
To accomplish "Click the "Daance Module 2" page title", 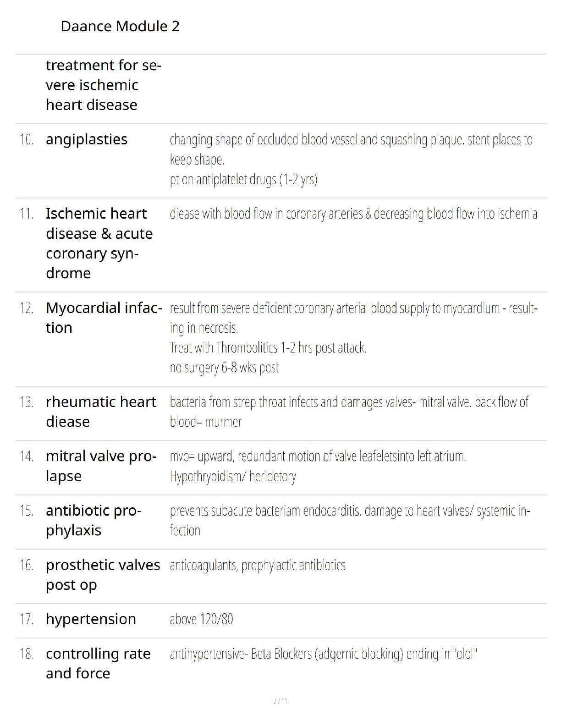I will click(120, 26).
